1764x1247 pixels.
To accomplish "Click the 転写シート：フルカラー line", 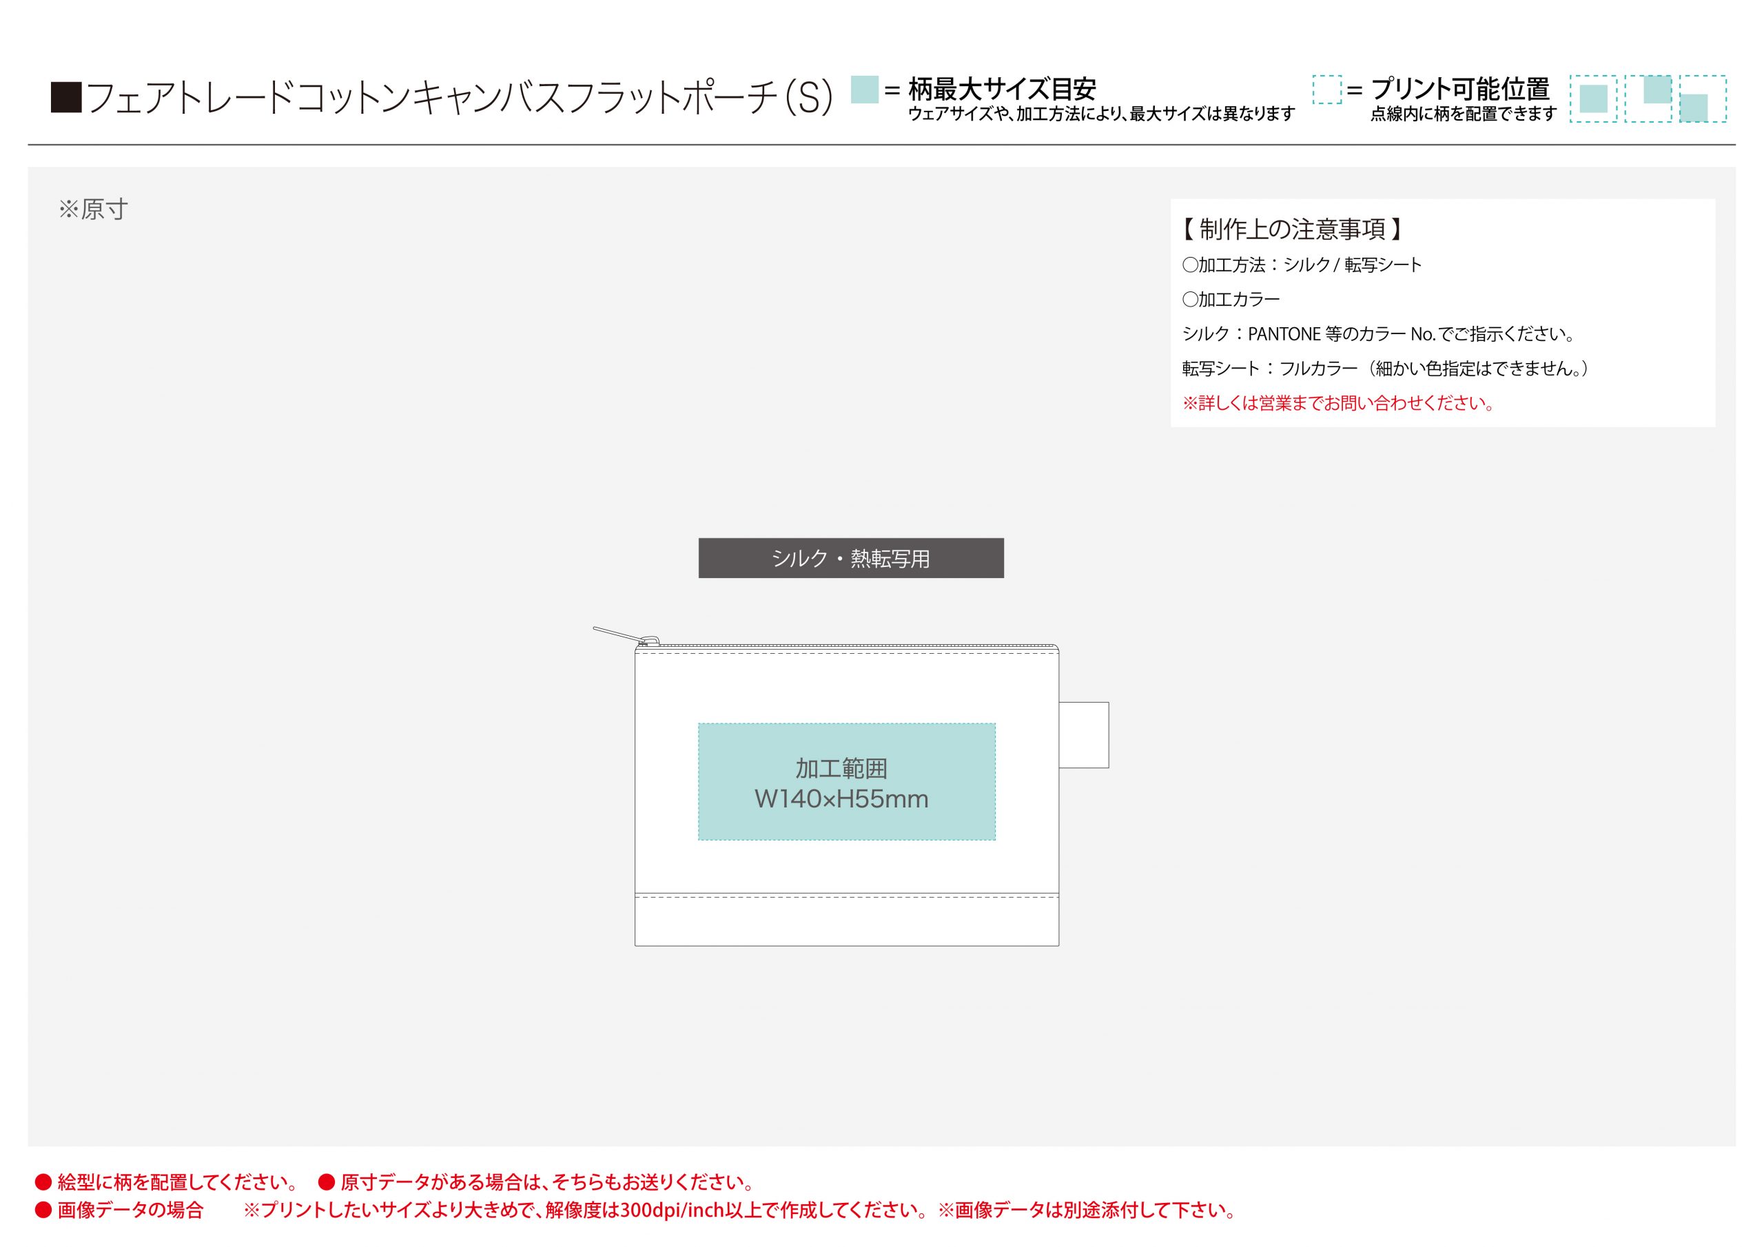I will pyautogui.click(x=1385, y=369).
